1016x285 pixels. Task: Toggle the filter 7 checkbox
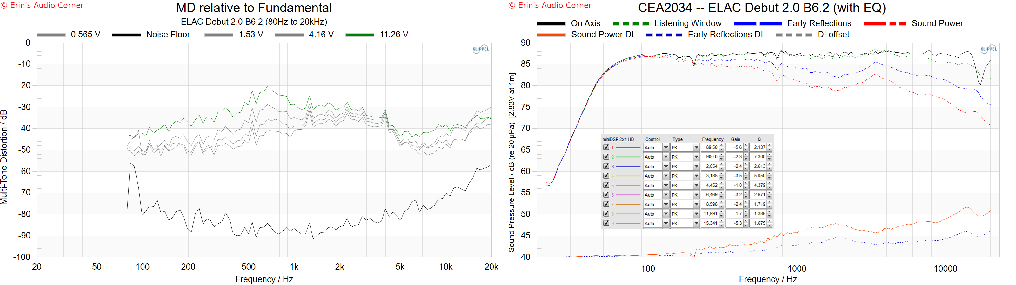point(606,204)
